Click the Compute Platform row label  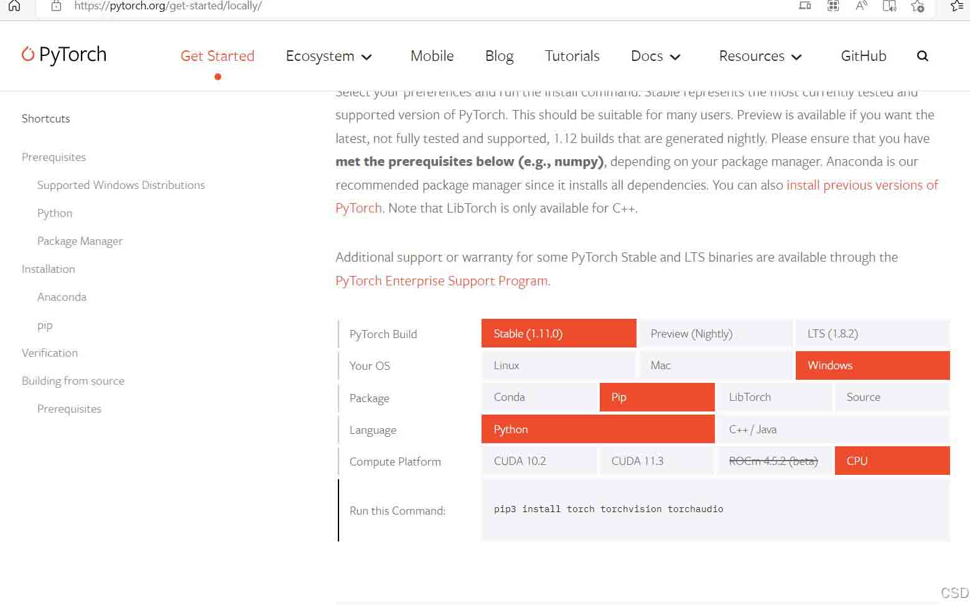point(395,462)
